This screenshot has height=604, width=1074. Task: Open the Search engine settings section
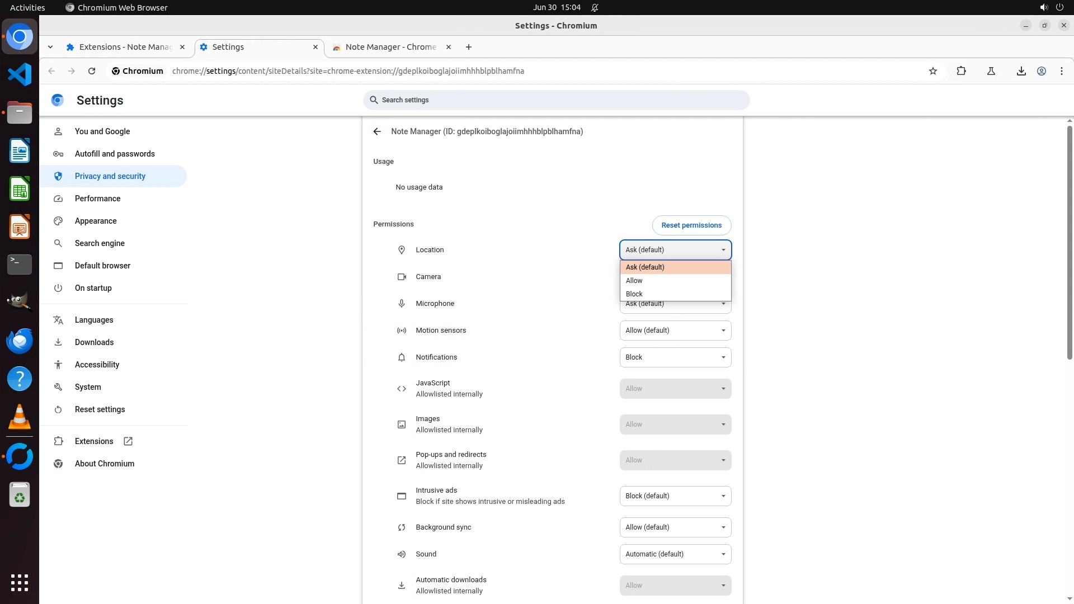[x=100, y=243]
